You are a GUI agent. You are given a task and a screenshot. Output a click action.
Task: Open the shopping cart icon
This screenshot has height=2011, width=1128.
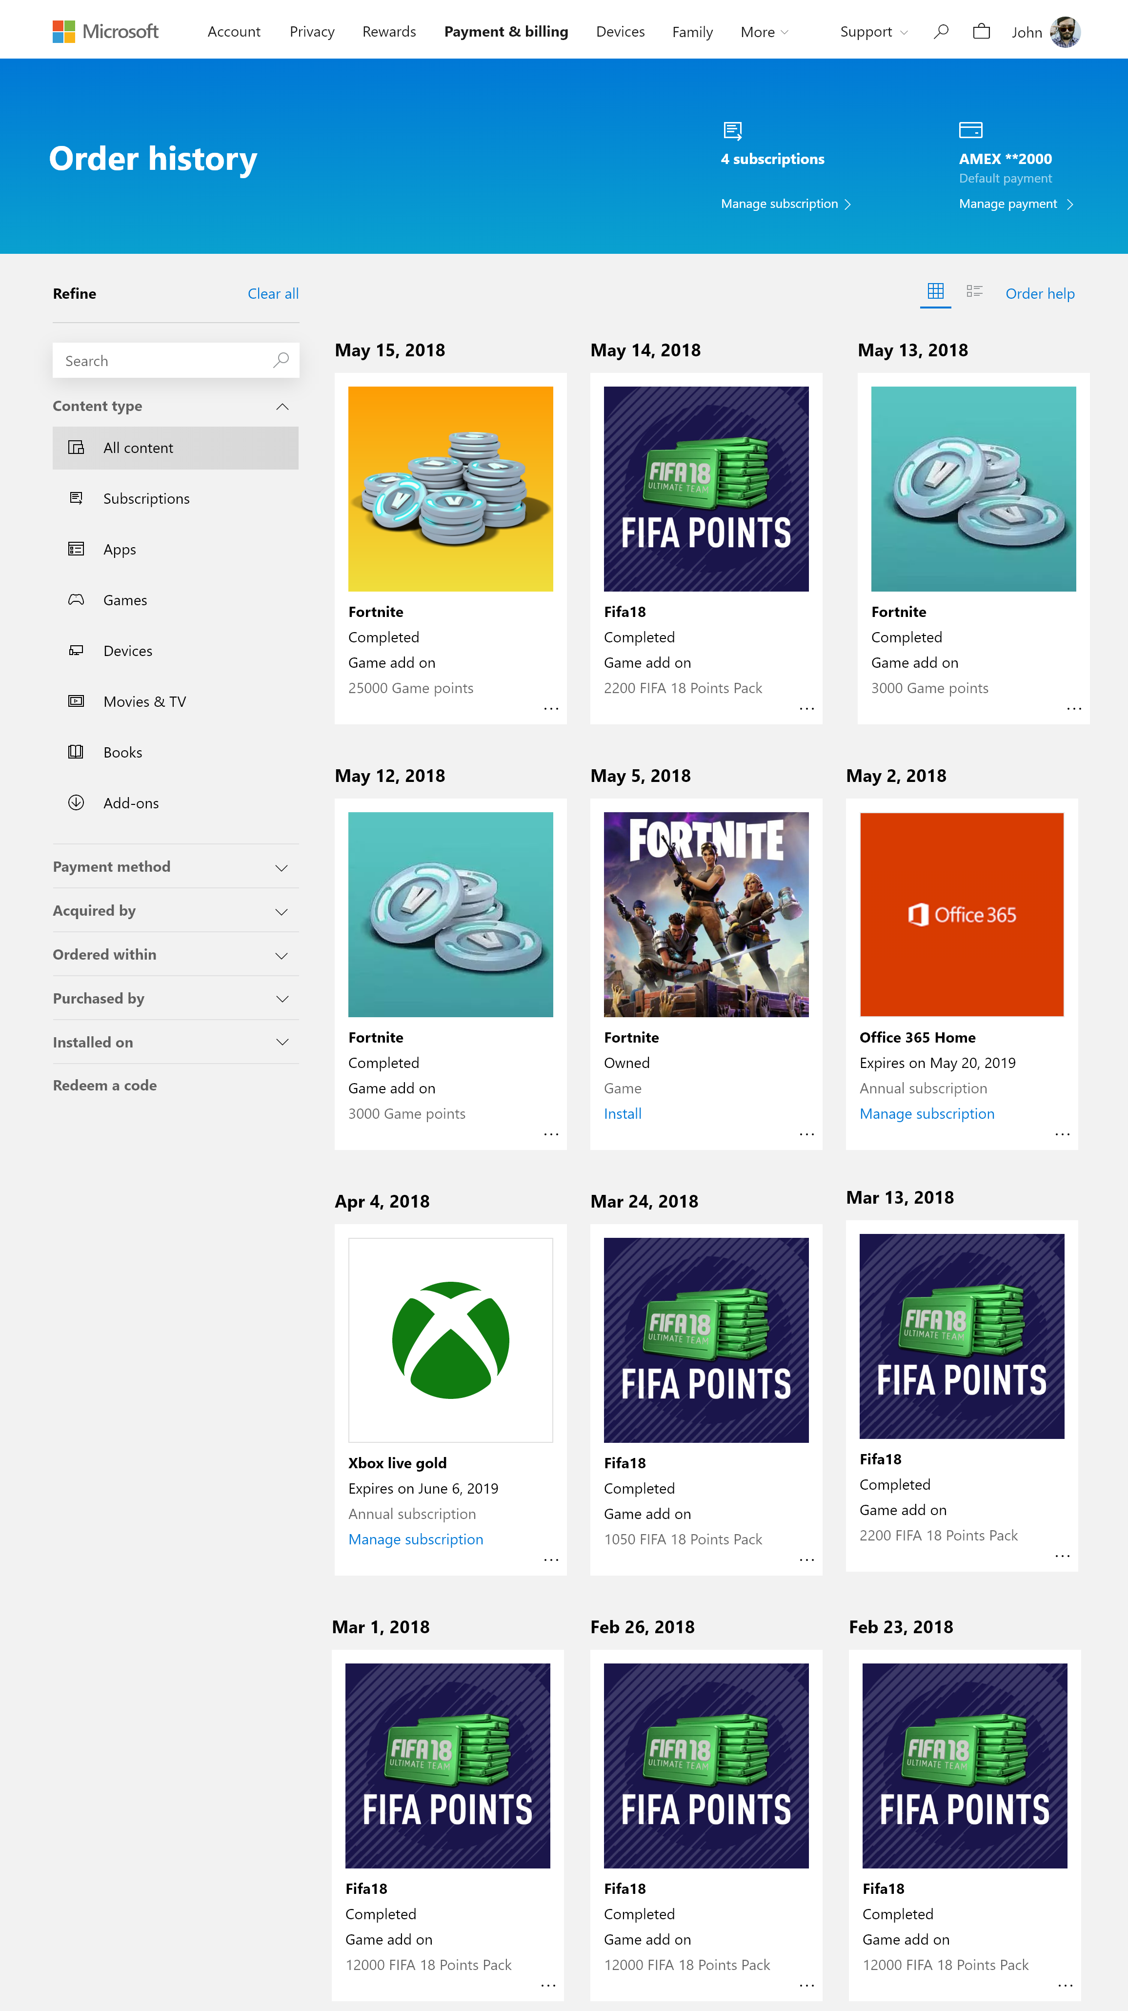(981, 31)
